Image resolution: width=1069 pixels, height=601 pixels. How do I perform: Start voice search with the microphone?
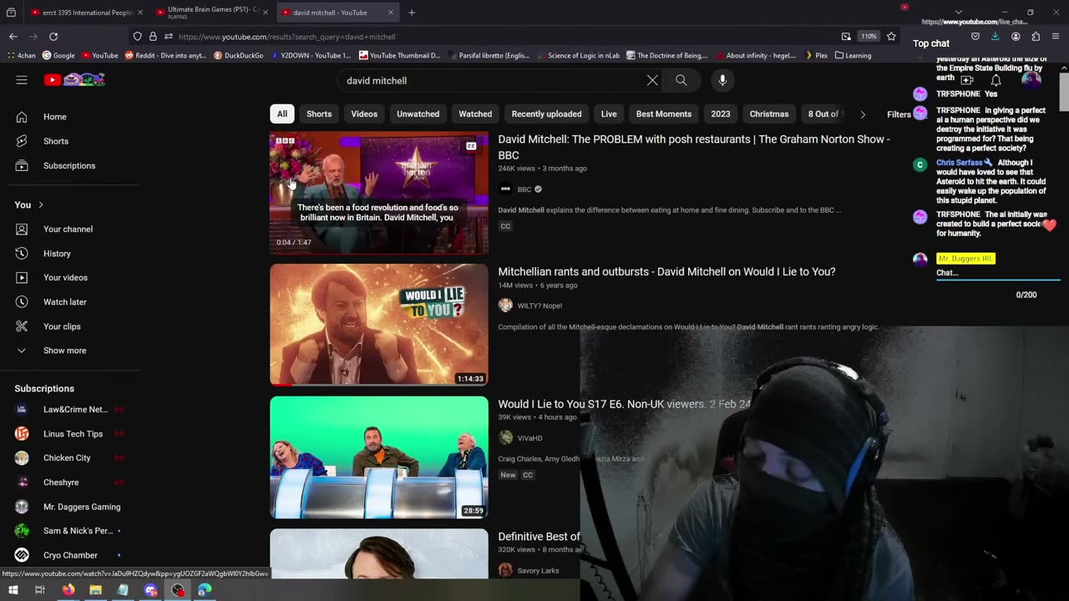click(x=722, y=80)
